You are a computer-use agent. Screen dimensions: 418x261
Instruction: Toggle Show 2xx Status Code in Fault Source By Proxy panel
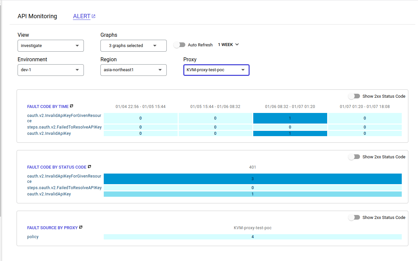coord(354,217)
